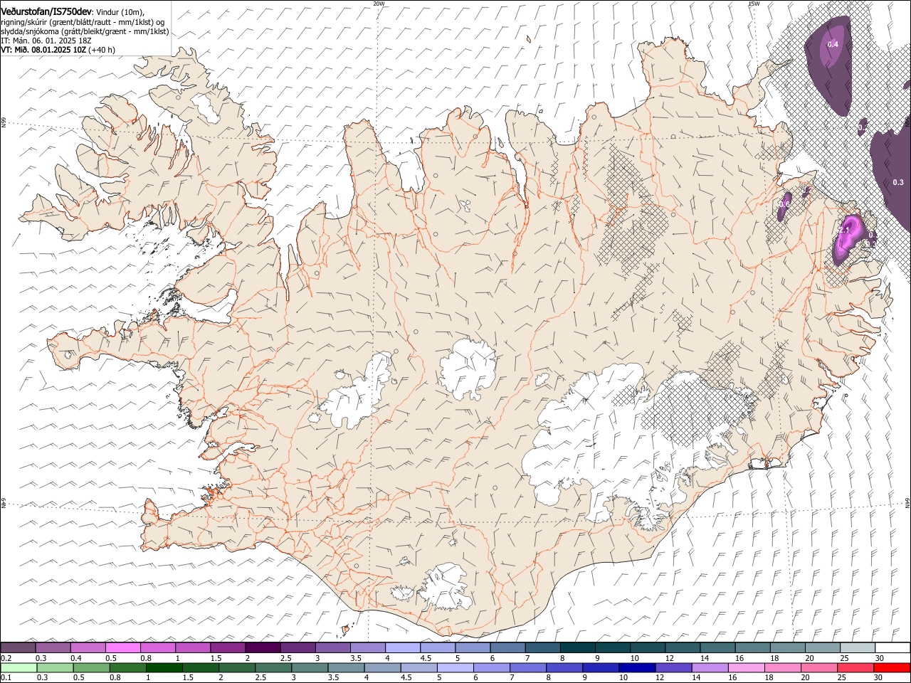Select the rain legend swatch between 14 and 16

point(710,667)
